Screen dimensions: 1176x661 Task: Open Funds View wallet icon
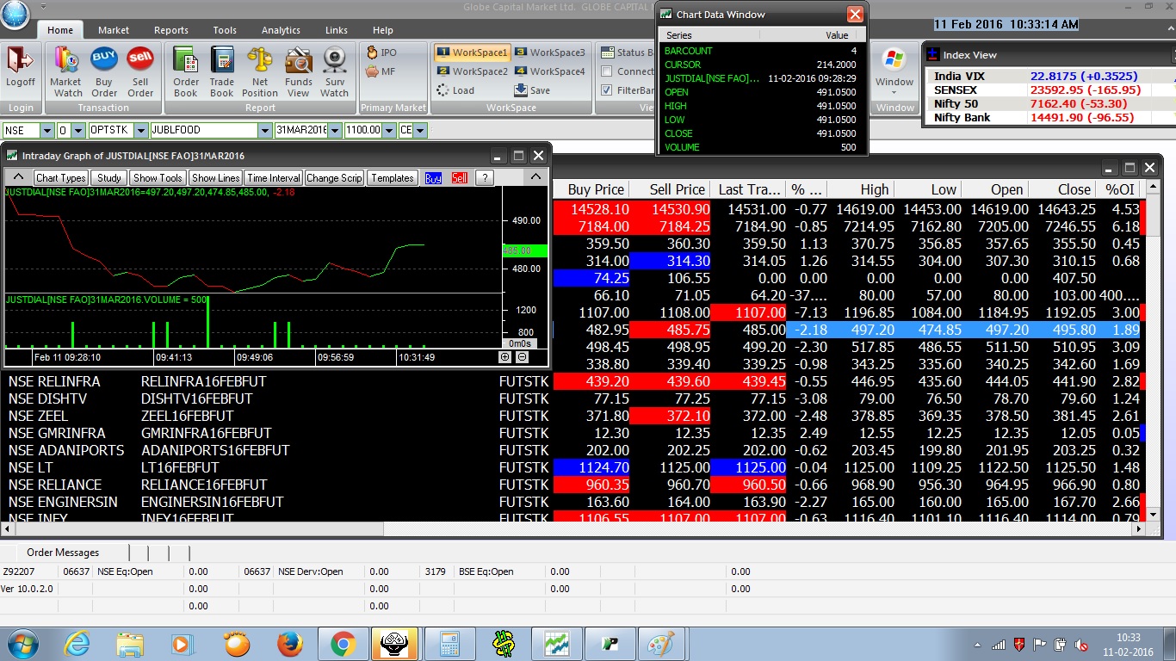pyautogui.click(x=299, y=71)
